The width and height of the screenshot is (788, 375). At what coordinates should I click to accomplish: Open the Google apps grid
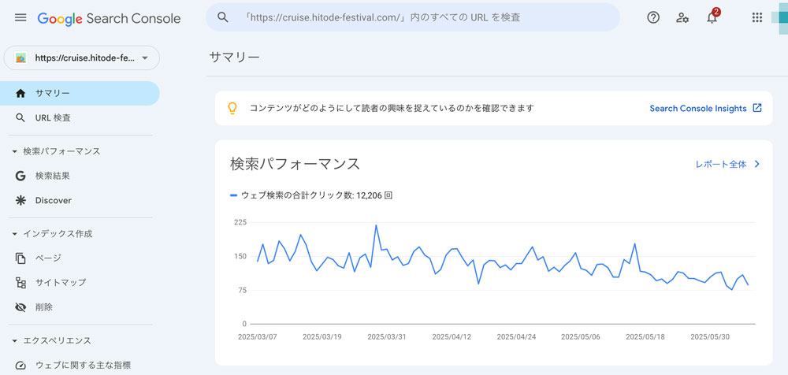coord(757,17)
